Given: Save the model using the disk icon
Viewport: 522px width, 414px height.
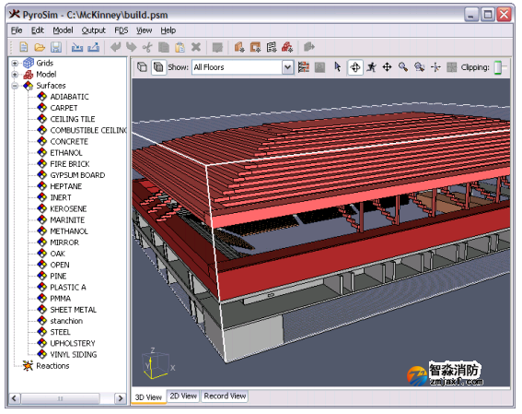Looking at the screenshot, I should (56, 47).
